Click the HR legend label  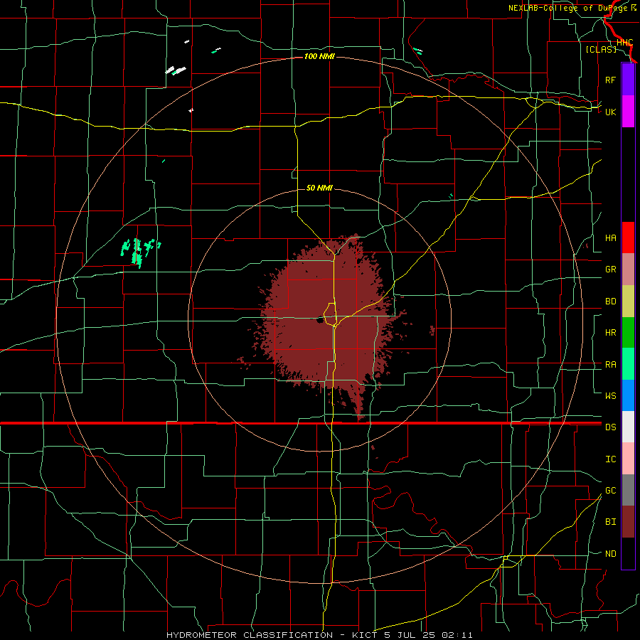click(x=610, y=333)
